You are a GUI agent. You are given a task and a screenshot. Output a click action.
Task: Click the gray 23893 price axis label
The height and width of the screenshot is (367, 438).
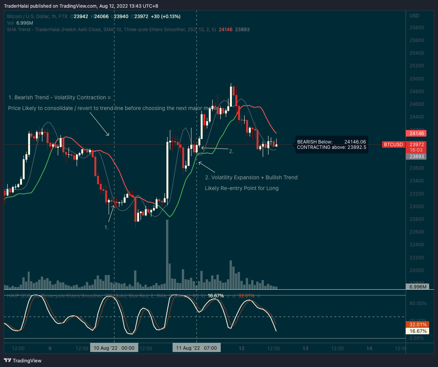(x=416, y=157)
